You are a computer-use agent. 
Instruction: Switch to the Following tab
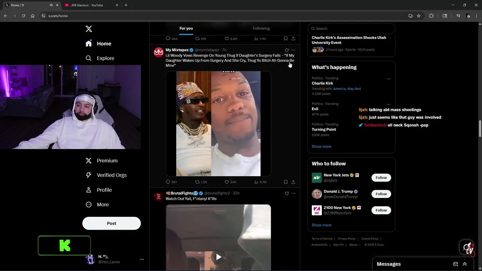tap(261, 28)
